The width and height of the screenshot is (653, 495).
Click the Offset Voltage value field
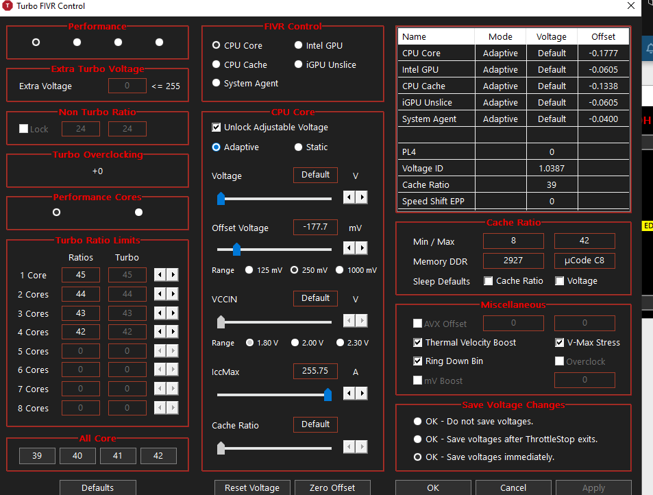click(315, 227)
